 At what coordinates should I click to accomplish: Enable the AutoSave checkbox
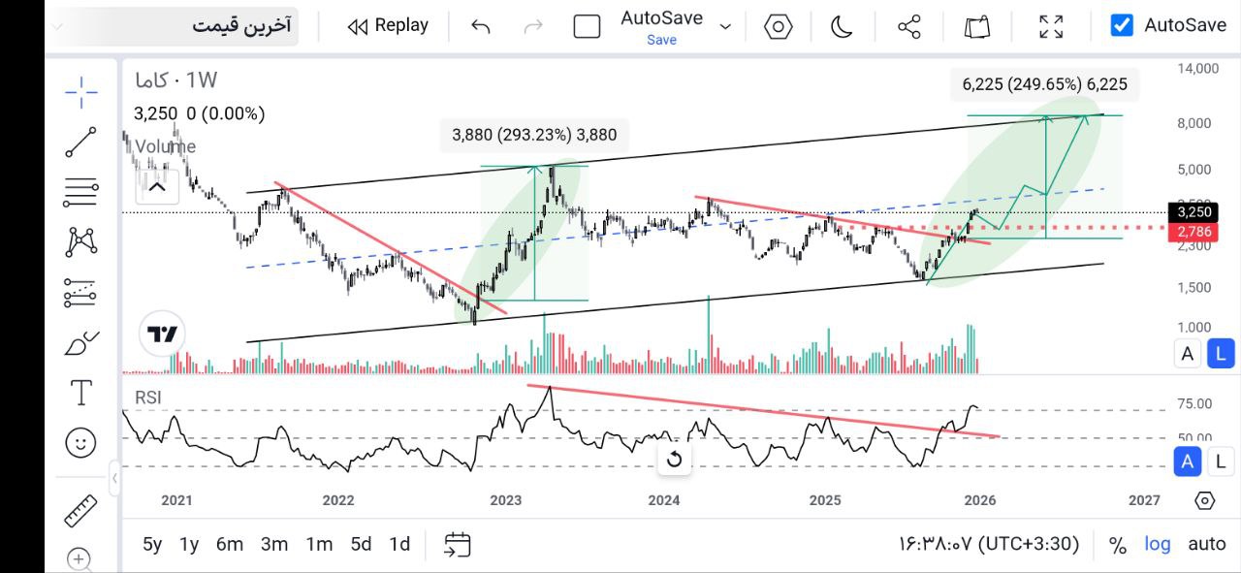click(1121, 25)
